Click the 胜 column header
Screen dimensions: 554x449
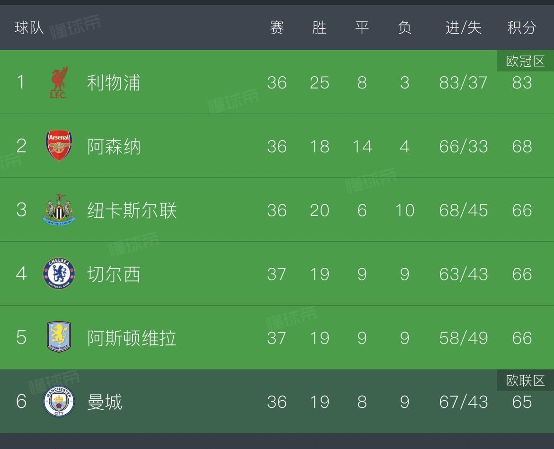tap(319, 27)
